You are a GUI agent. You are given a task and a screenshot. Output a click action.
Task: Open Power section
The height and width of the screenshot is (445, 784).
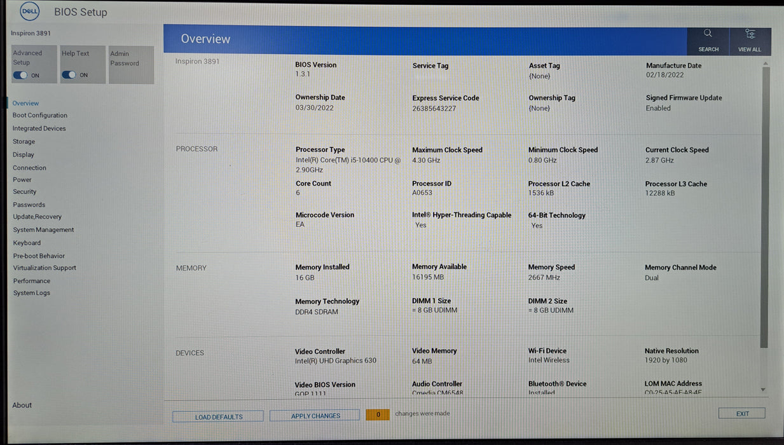point(22,180)
